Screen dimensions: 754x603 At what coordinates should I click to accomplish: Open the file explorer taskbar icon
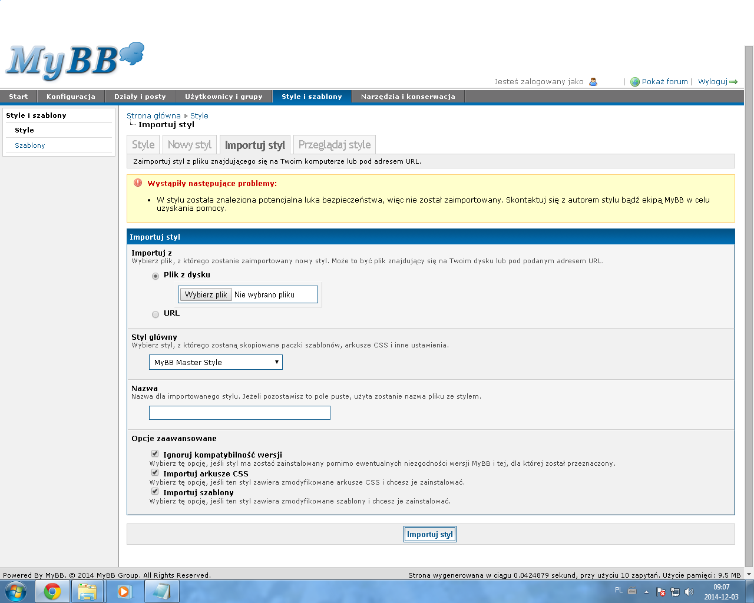pyautogui.click(x=87, y=591)
